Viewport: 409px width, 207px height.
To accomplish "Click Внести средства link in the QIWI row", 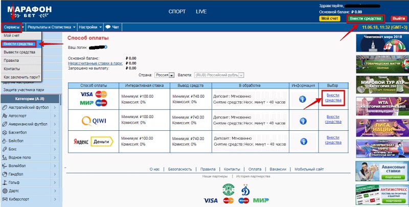I will 333,120.
